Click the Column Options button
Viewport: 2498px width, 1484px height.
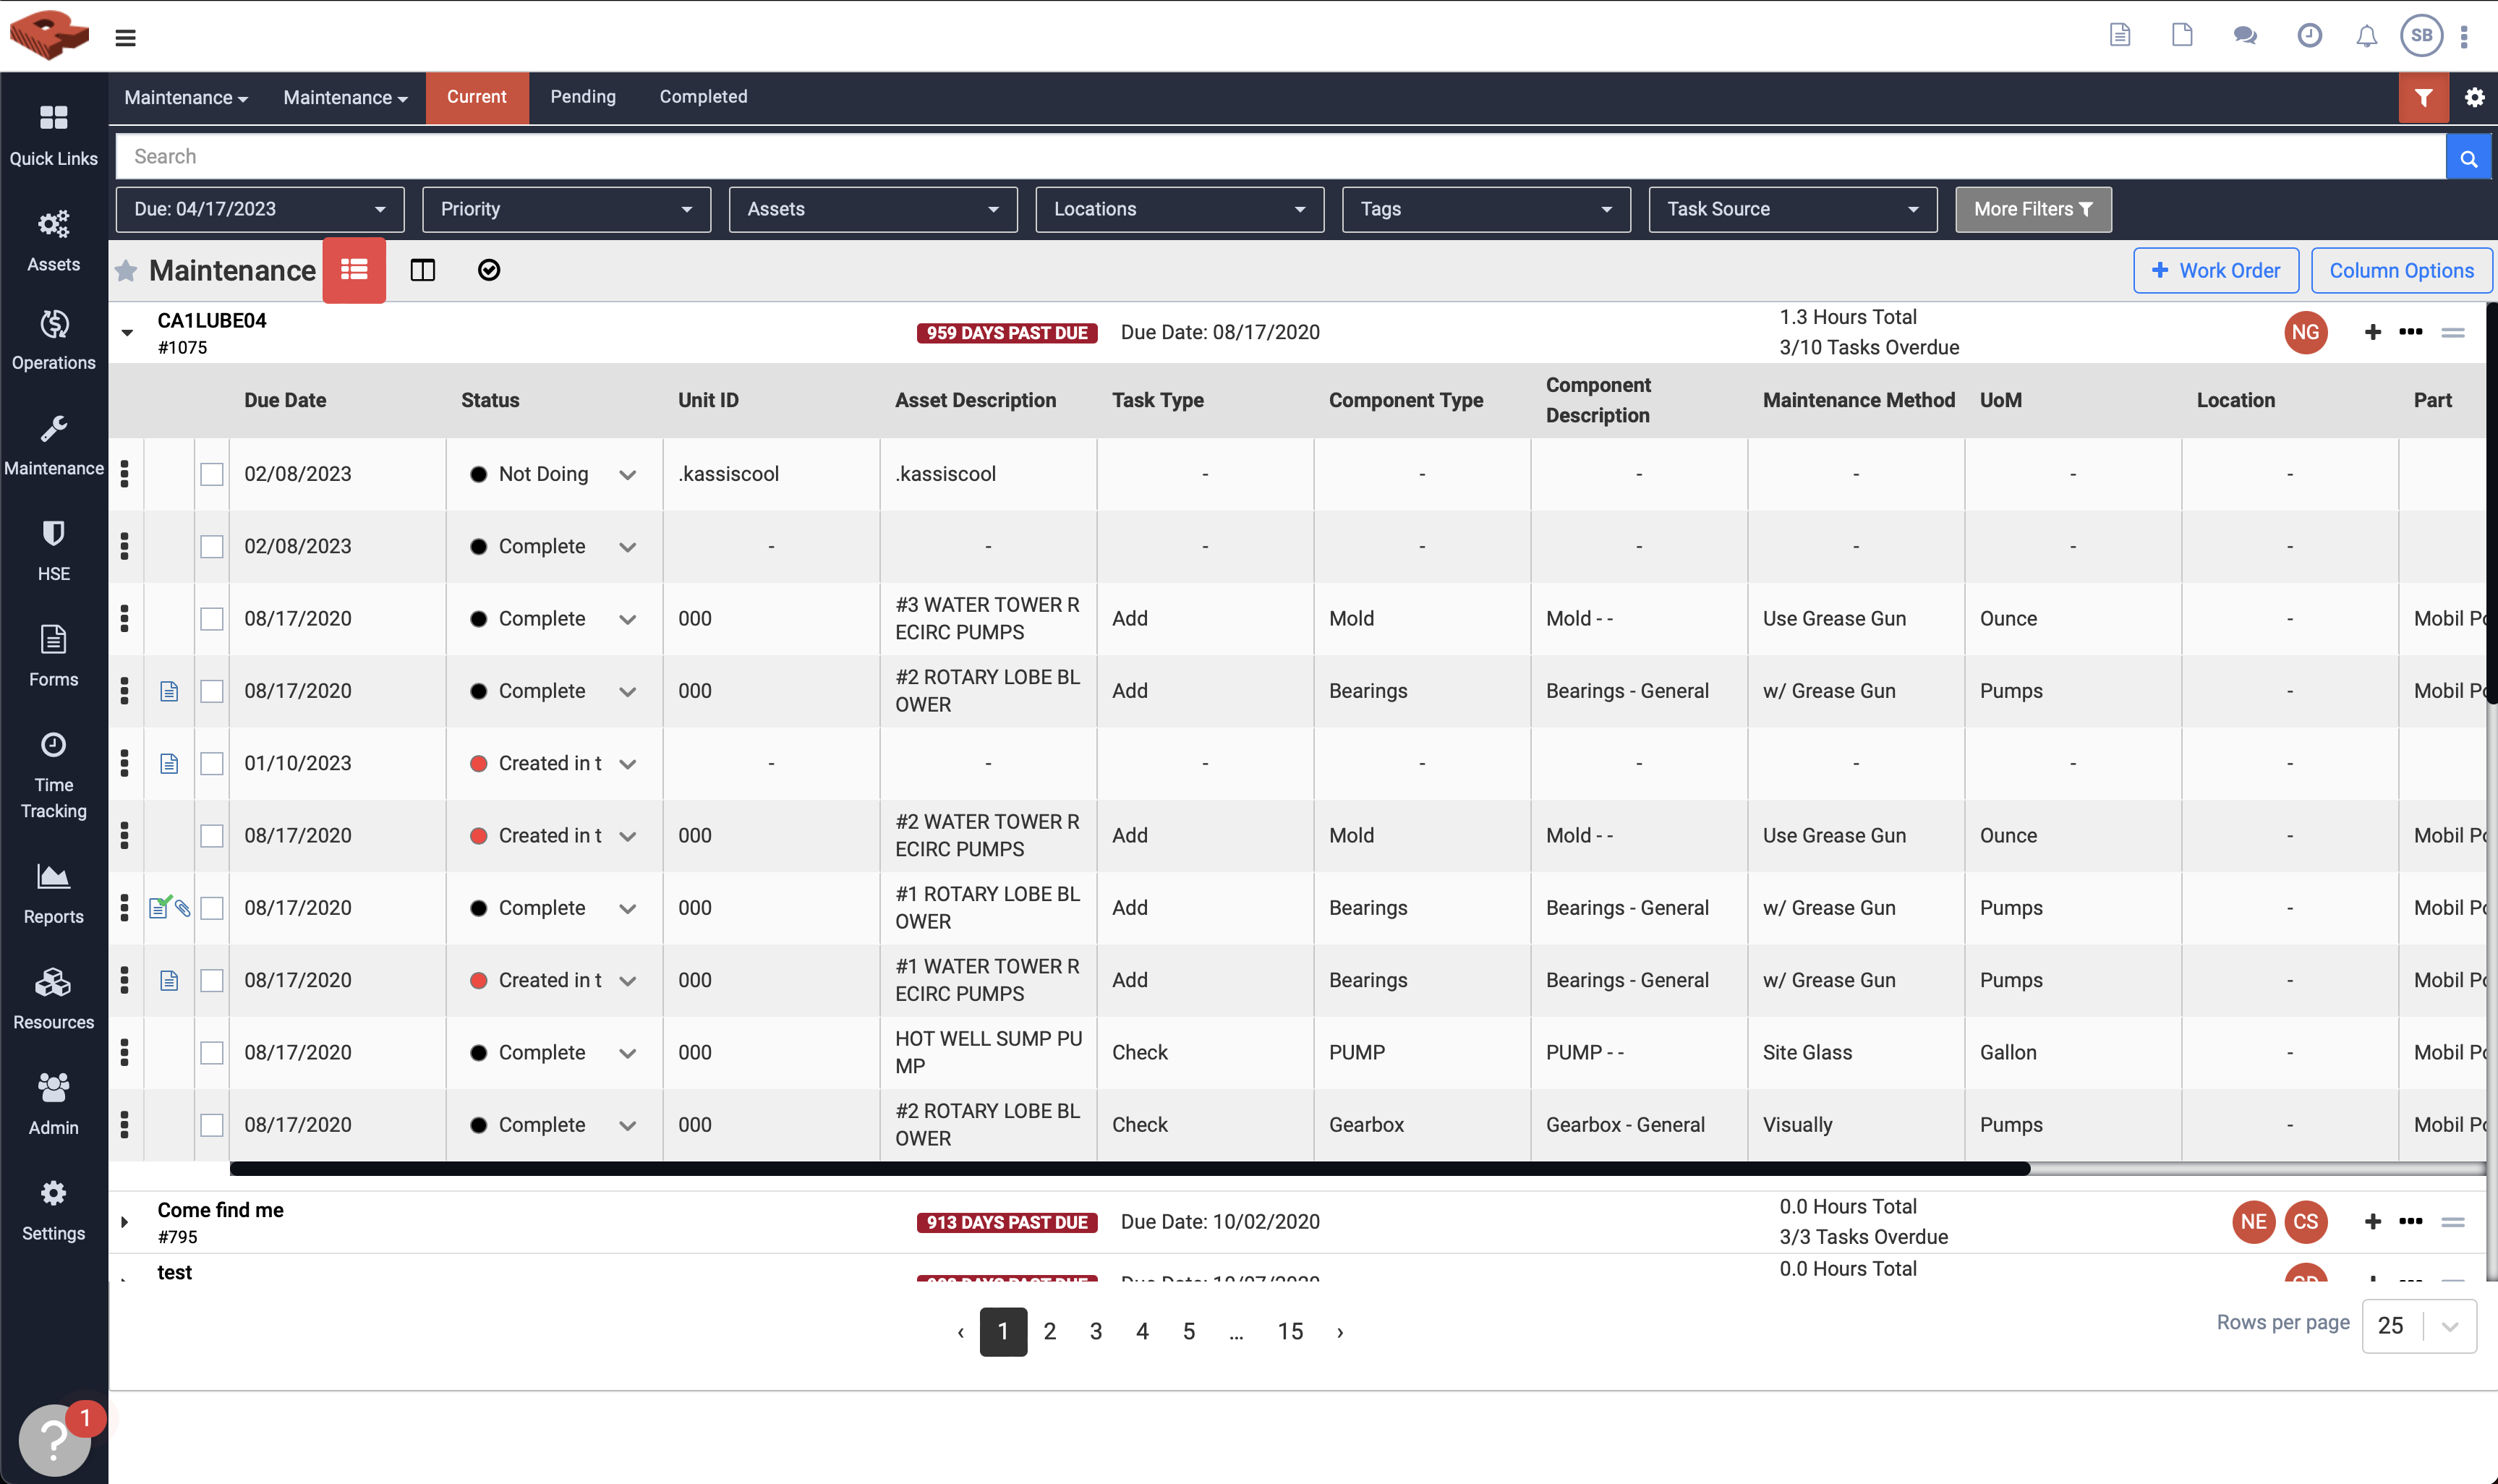point(2400,270)
